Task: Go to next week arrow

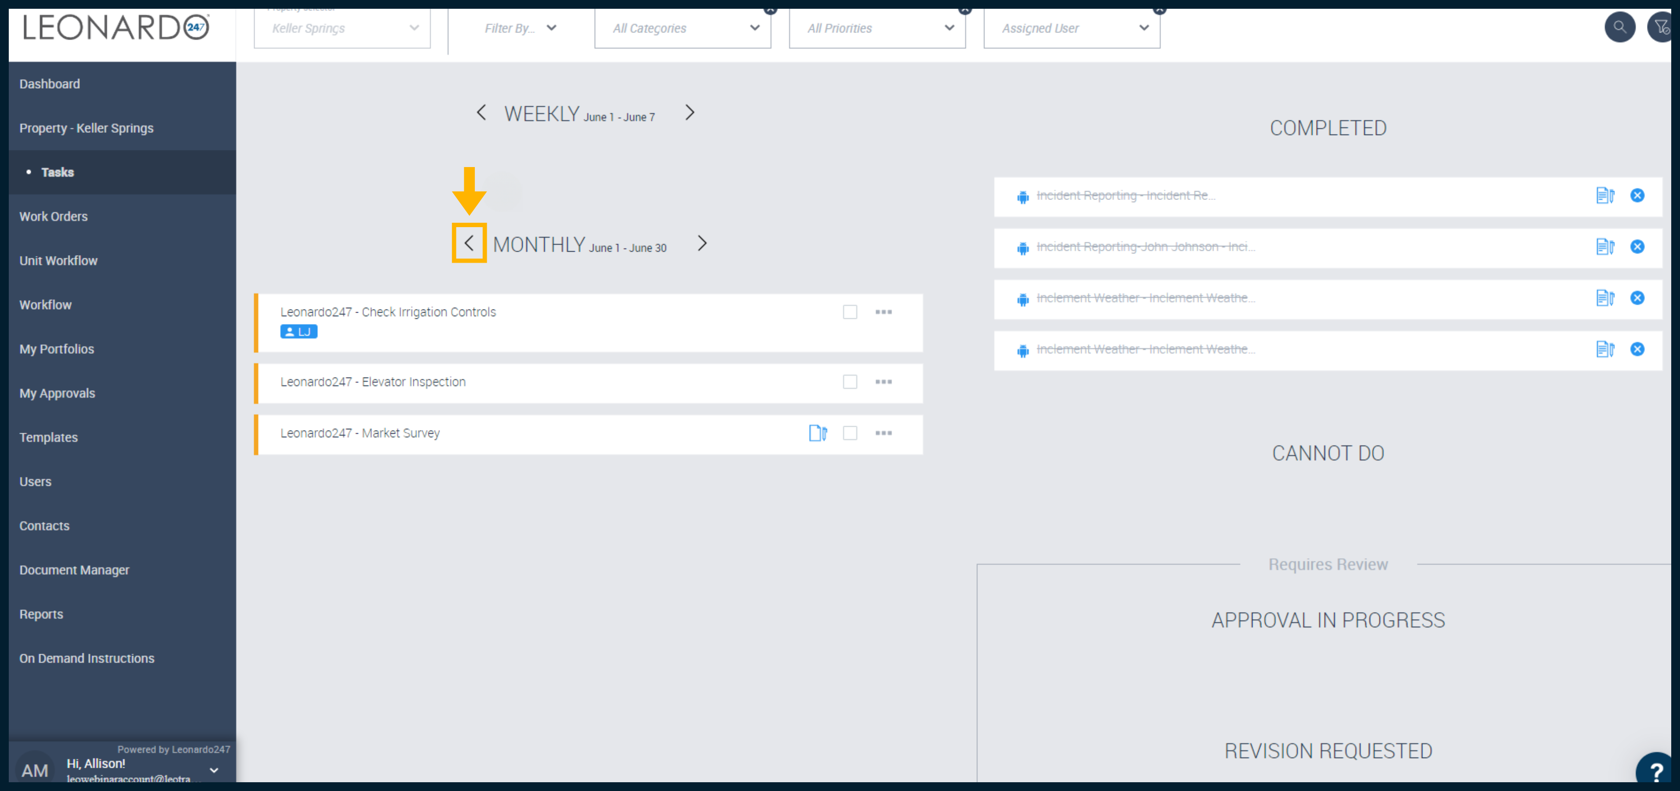Action: 689,113
